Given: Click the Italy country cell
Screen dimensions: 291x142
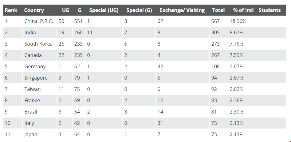Looking at the screenshot, I should click(29, 123).
